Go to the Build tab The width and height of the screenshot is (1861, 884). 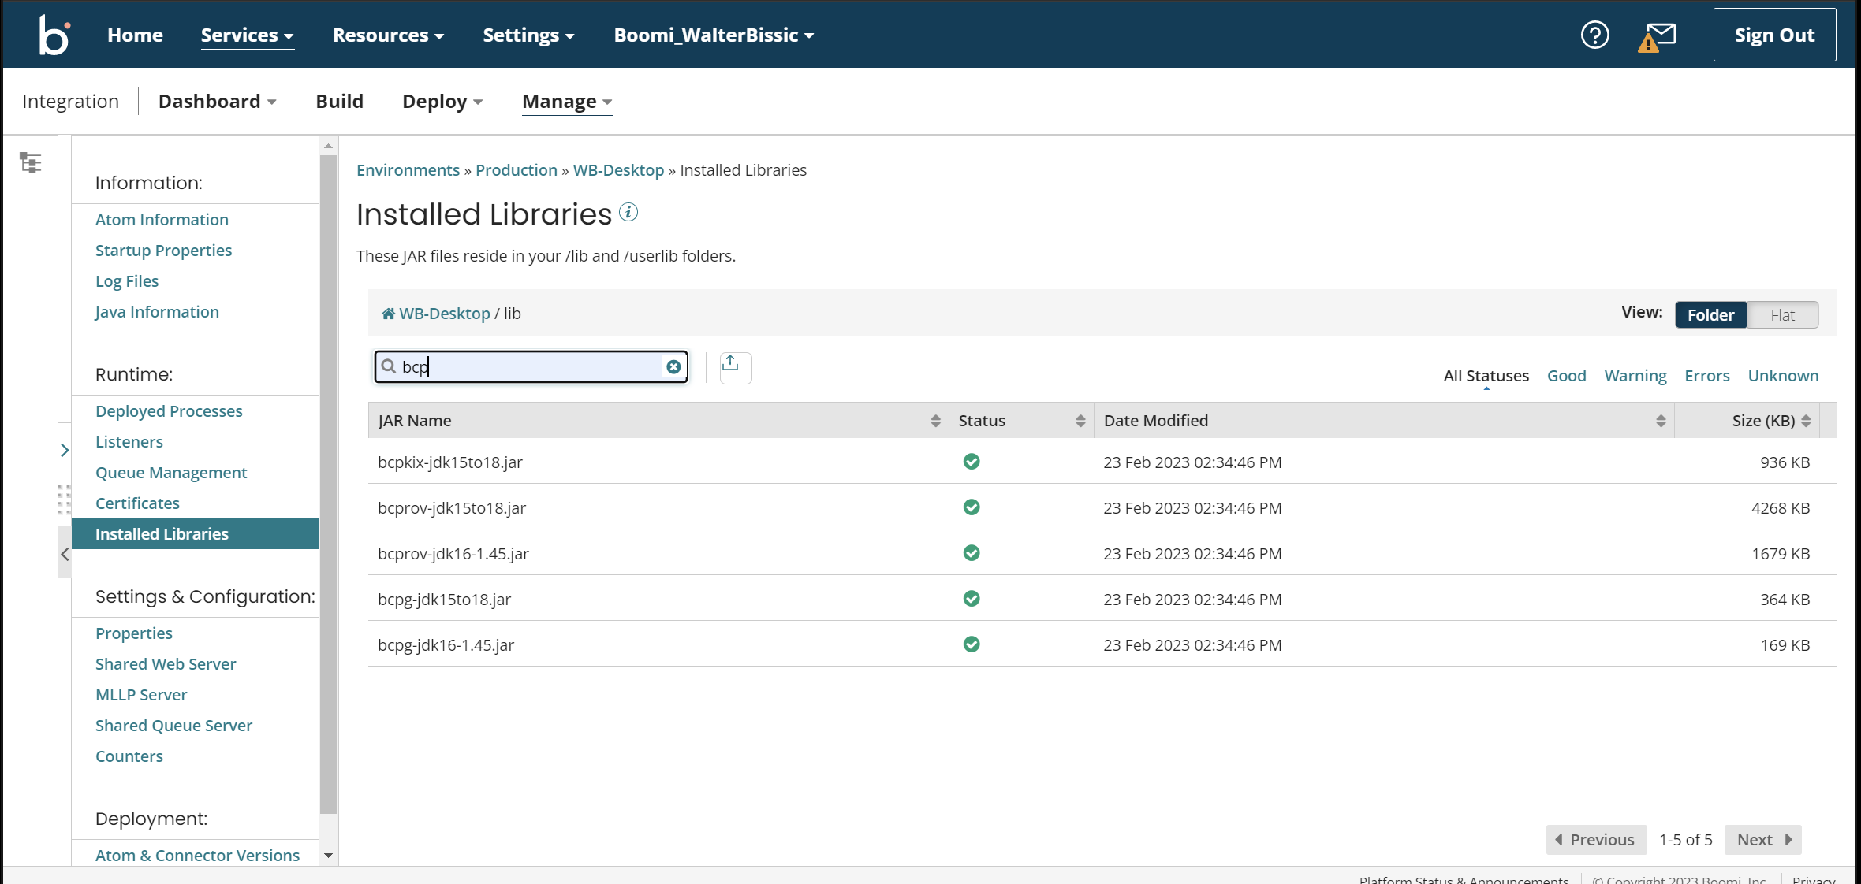tap(339, 102)
